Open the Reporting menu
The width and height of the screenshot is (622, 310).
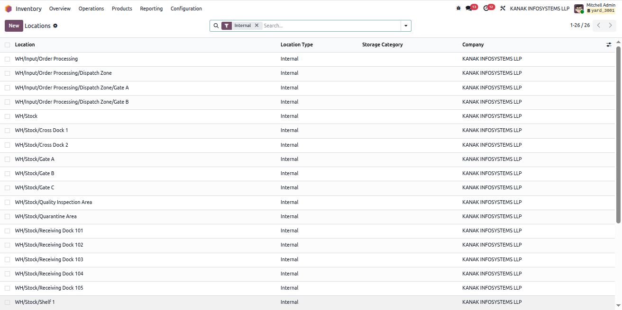pyautogui.click(x=151, y=9)
